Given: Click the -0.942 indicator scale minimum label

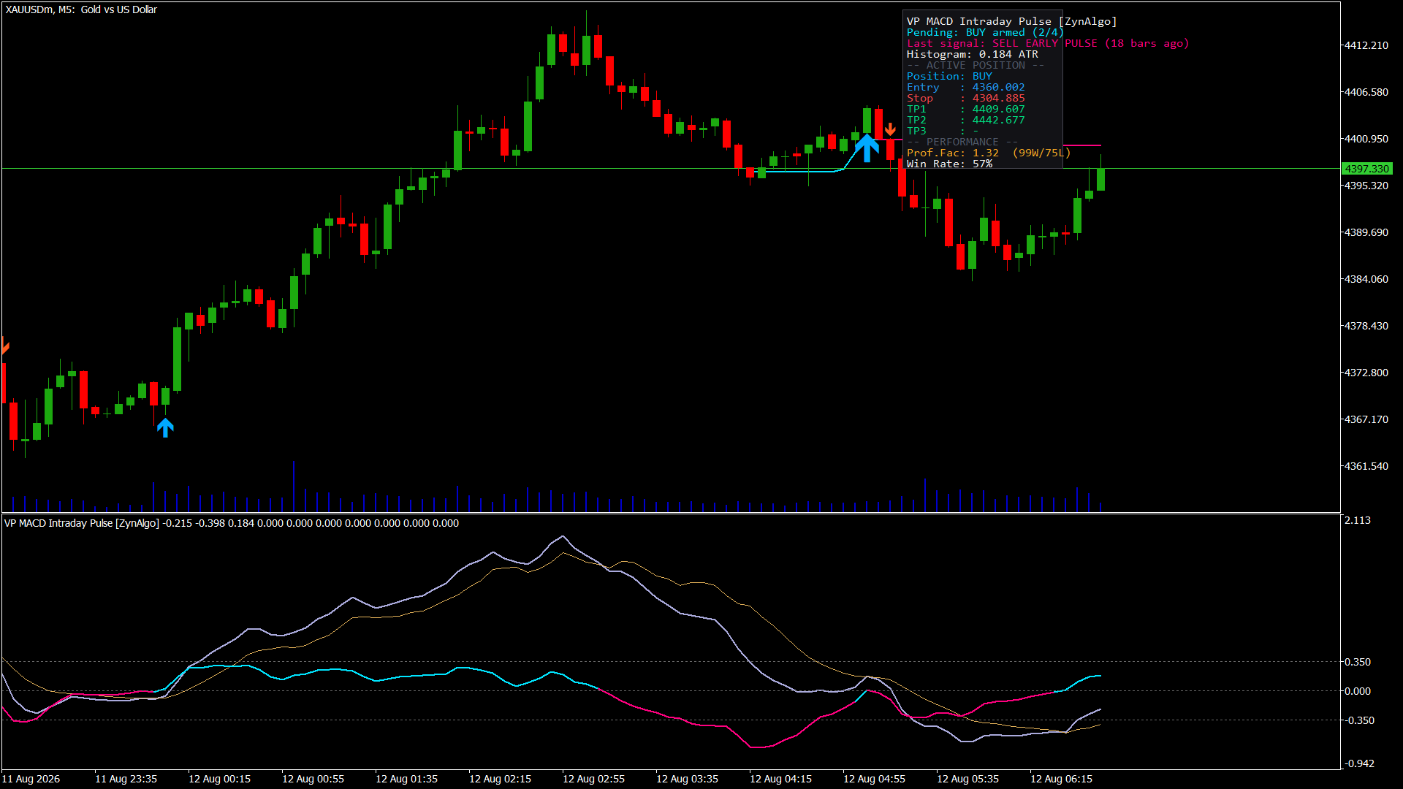Looking at the screenshot, I should [1358, 763].
